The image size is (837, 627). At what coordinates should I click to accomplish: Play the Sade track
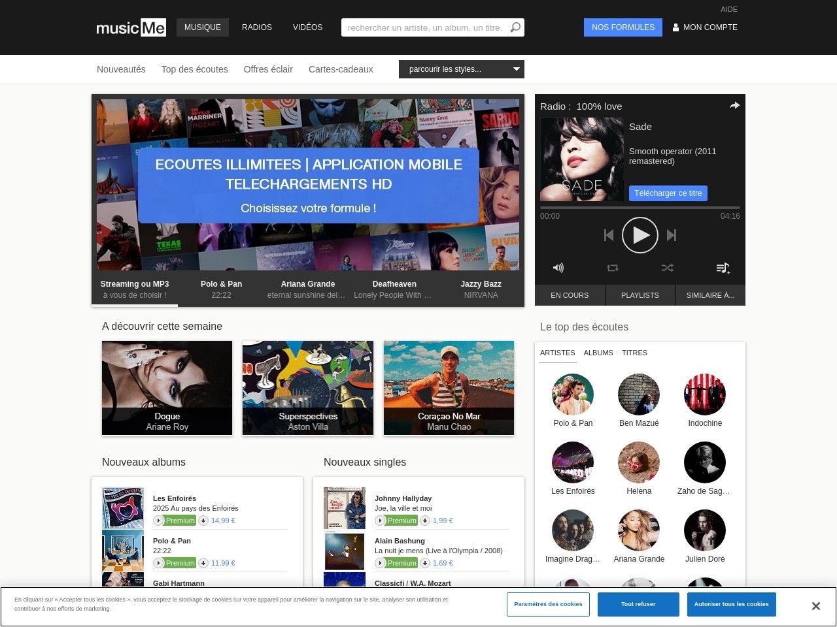tap(640, 235)
